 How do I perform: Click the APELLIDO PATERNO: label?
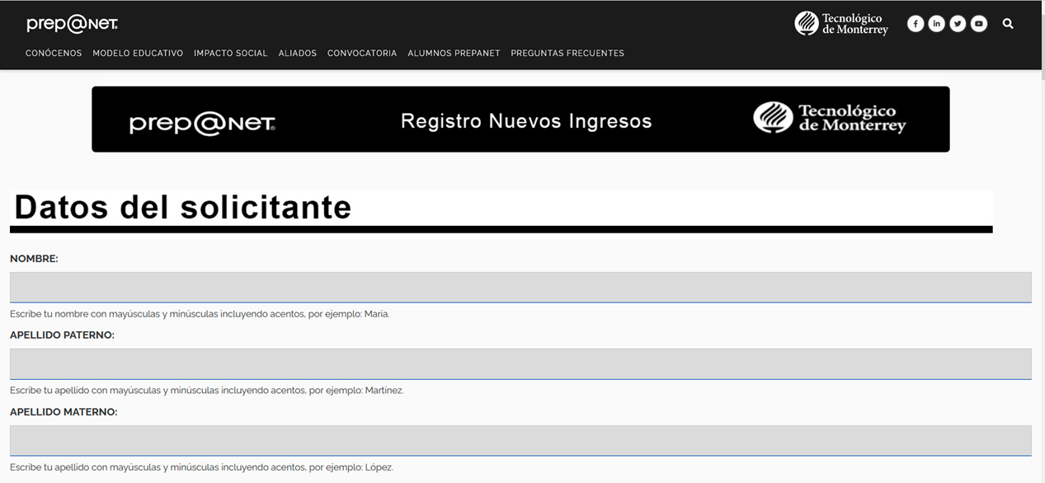click(62, 335)
